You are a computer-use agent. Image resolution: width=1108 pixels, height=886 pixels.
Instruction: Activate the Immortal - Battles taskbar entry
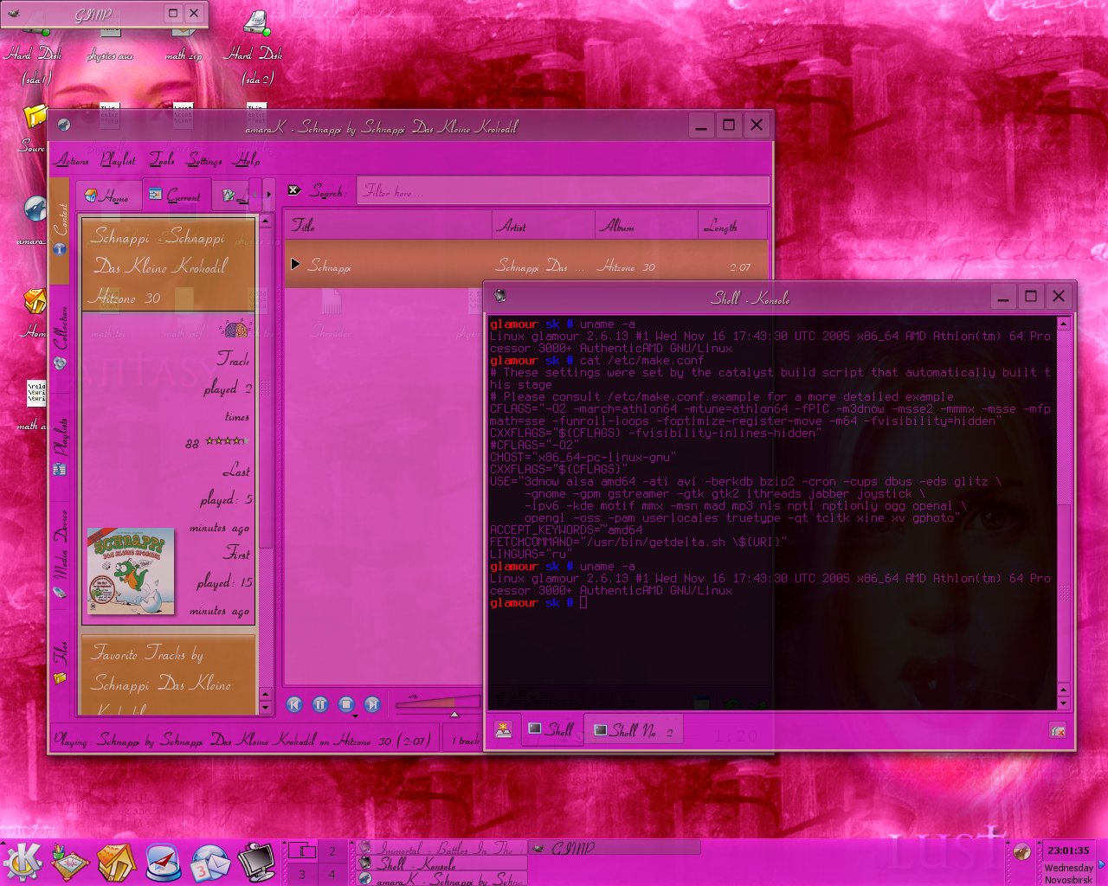(x=441, y=848)
